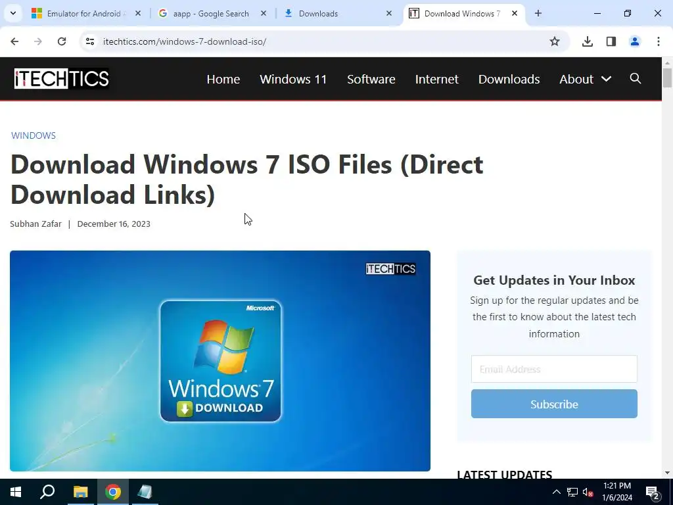Click the scrollbar up arrow

pyautogui.click(x=667, y=62)
